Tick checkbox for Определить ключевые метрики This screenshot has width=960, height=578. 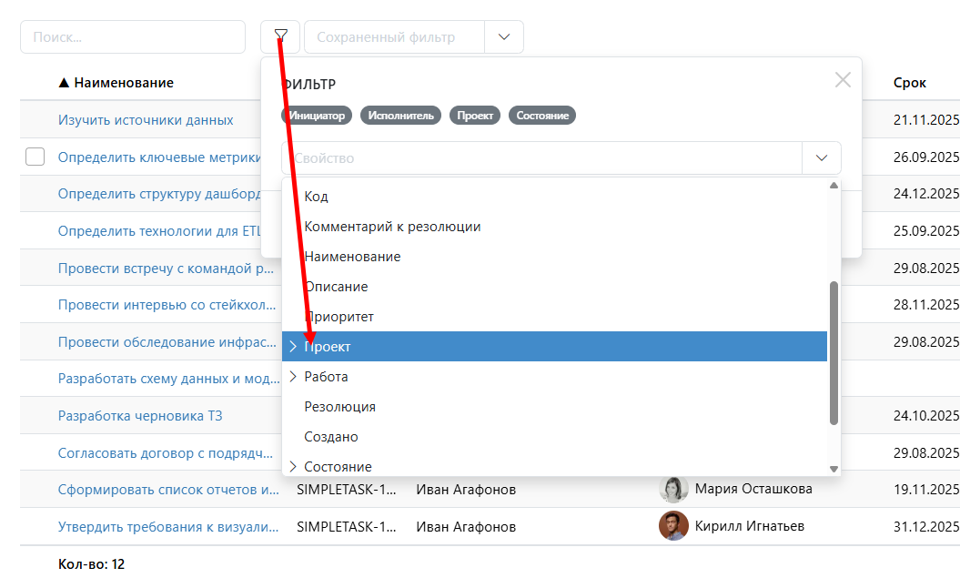click(x=35, y=157)
